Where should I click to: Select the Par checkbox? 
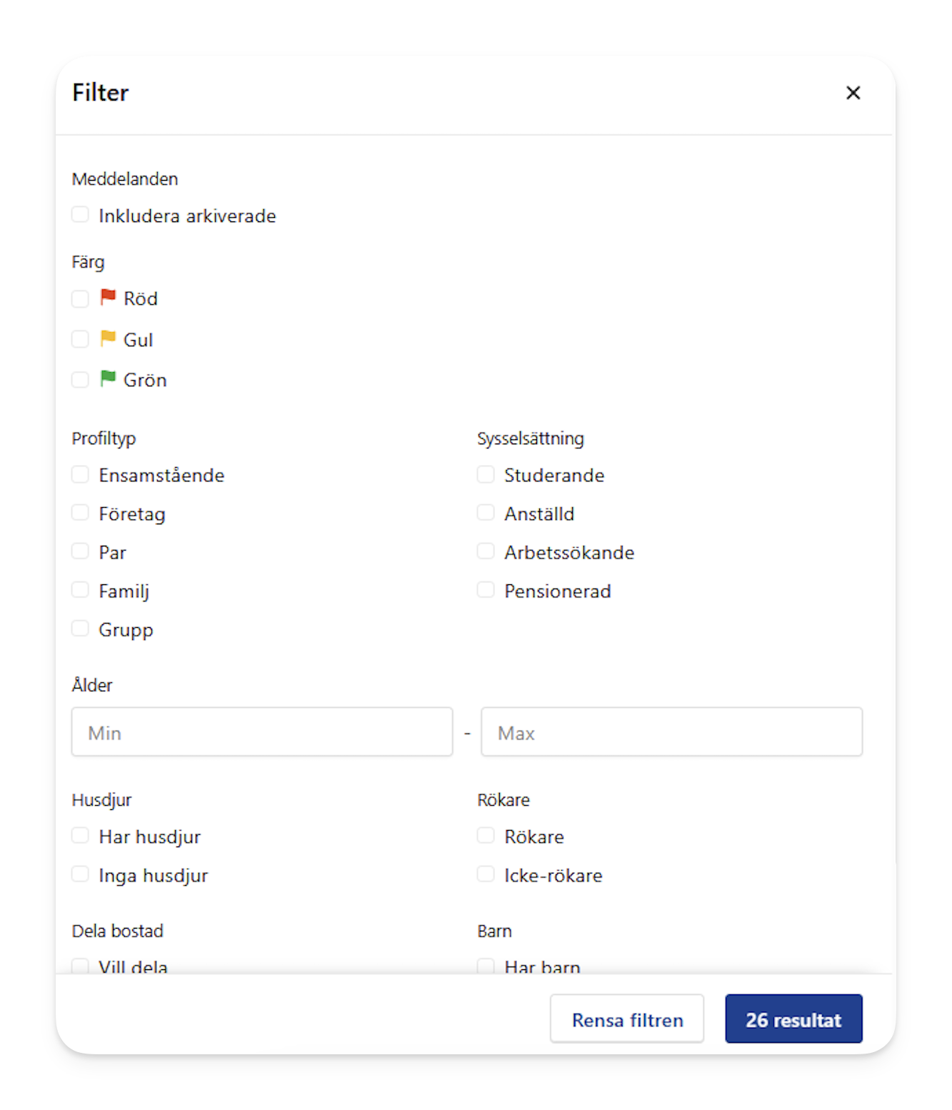pyautogui.click(x=80, y=552)
